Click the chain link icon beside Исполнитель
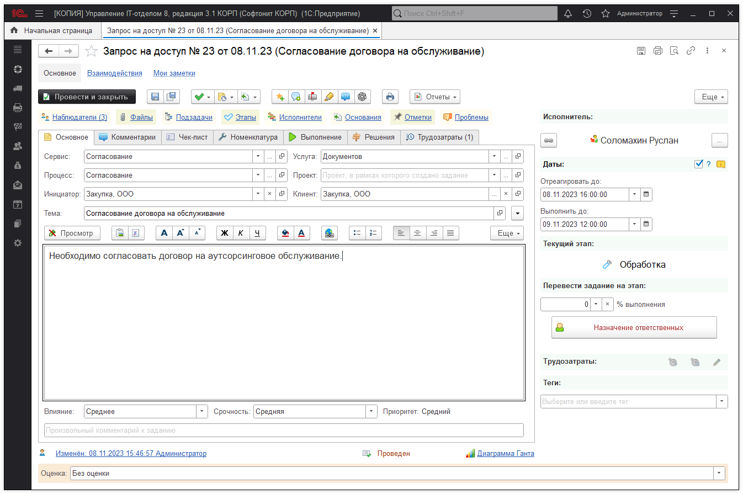 [548, 140]
